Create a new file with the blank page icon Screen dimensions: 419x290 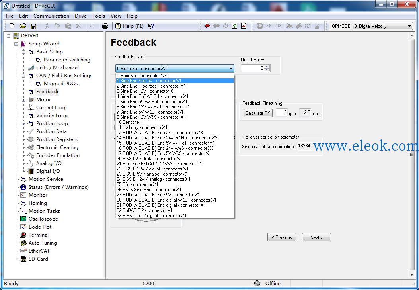[x=12, y=26]
